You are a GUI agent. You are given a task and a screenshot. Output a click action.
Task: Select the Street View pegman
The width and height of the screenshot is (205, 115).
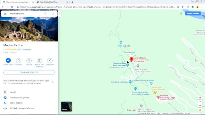(200, 110)
